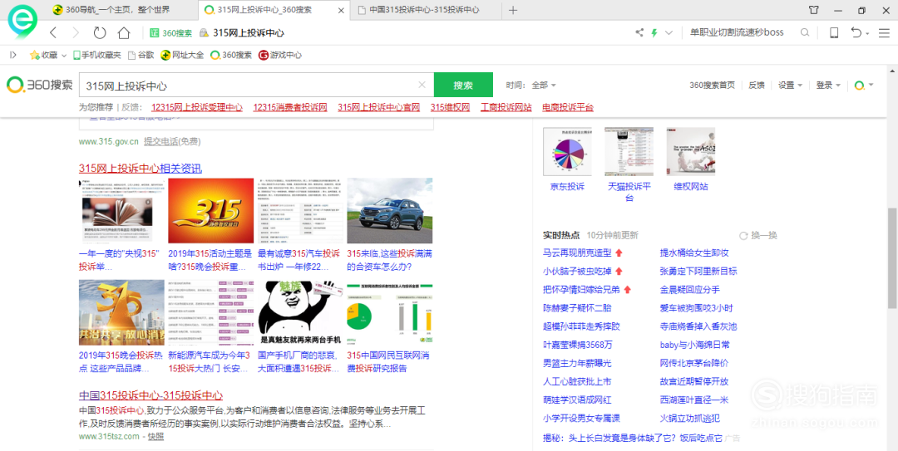
Task: Expand the 收藏 dropdown arrow
Action: pyautogui.click(x=63, y=56)
